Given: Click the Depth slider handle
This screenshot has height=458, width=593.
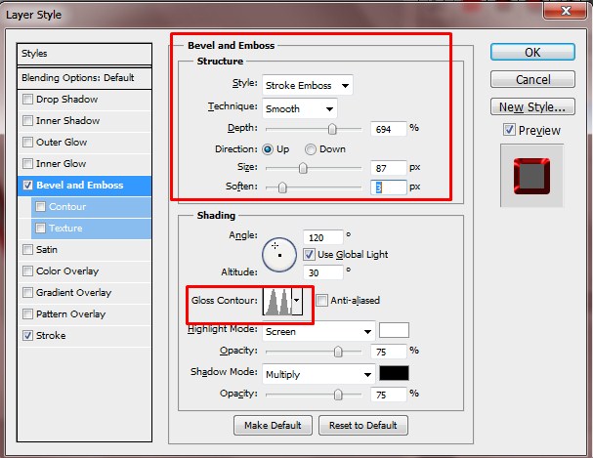Looking at the screenshot, I should click(x=332, y=129).
